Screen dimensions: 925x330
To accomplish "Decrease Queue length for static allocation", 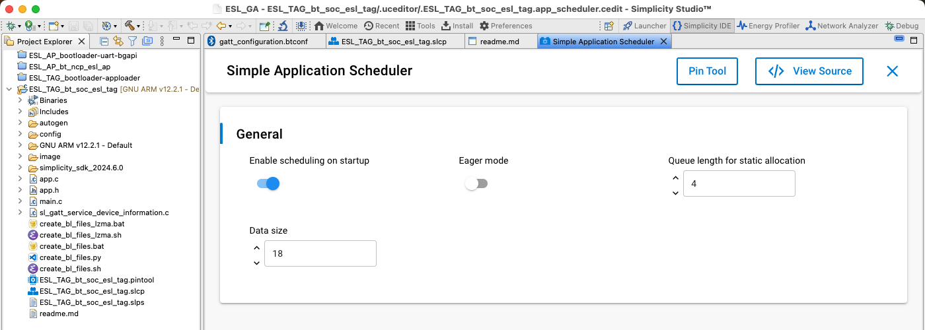I will click(675, 193).
